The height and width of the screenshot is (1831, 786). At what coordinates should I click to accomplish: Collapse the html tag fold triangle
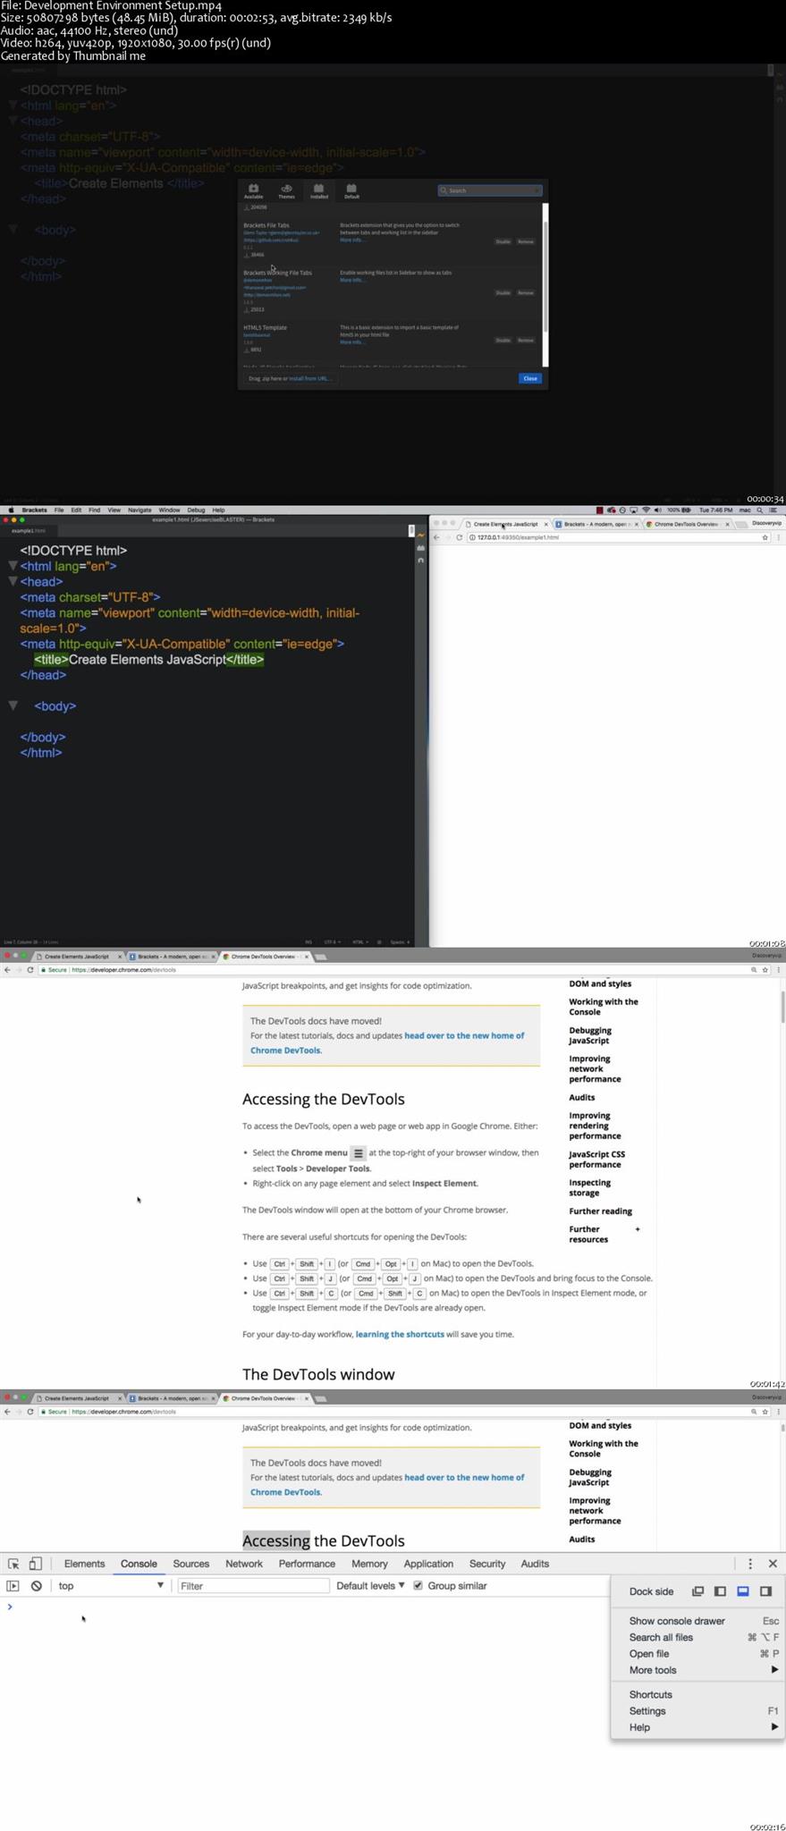13,566
